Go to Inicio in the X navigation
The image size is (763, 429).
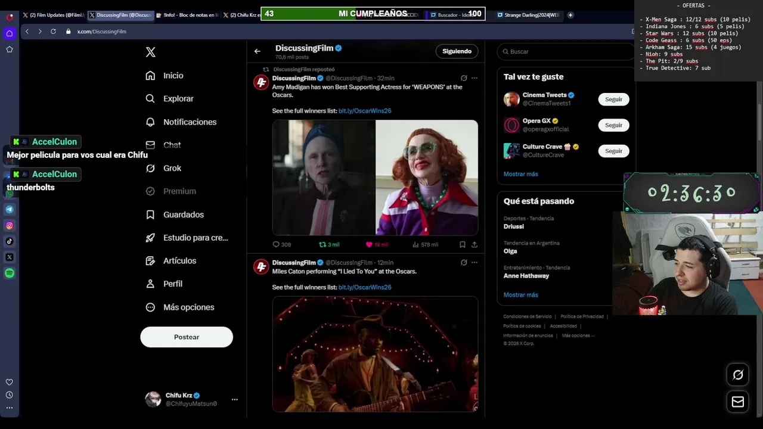165,76
